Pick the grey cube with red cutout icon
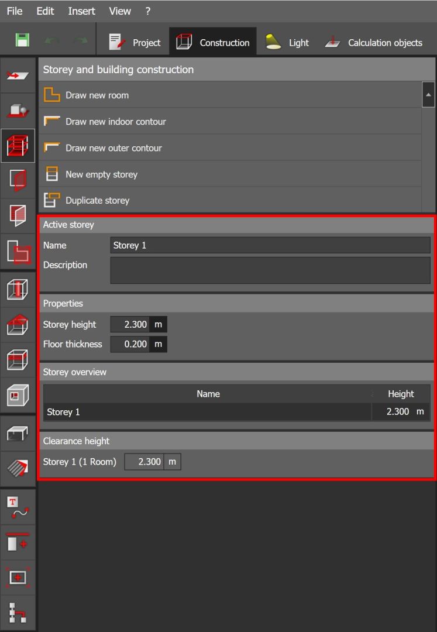 (18, 395)
